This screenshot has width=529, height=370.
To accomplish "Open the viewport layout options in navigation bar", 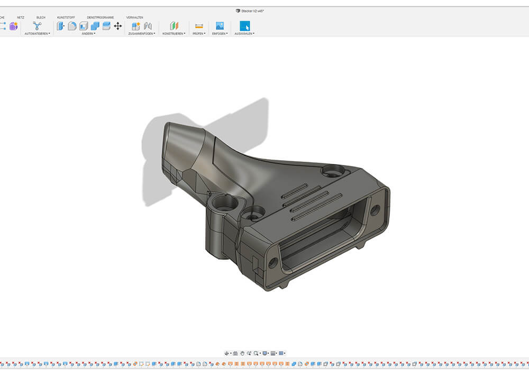I will 282,353.
